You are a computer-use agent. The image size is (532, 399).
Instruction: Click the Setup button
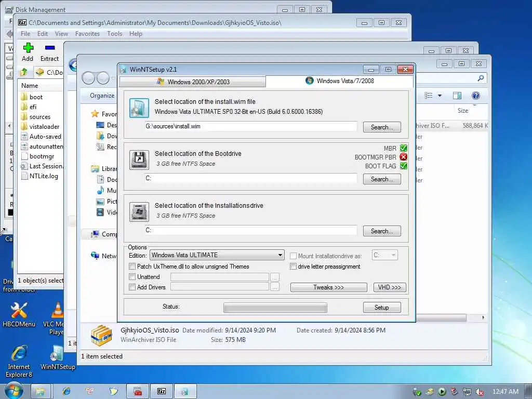point(382,308)
